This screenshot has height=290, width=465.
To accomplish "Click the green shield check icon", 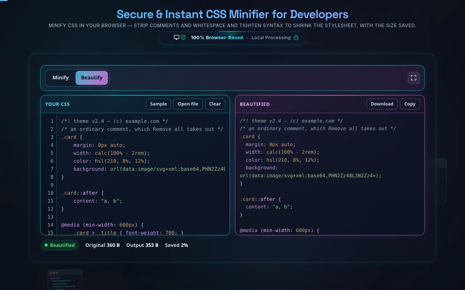I will click(x=183, y=37).
